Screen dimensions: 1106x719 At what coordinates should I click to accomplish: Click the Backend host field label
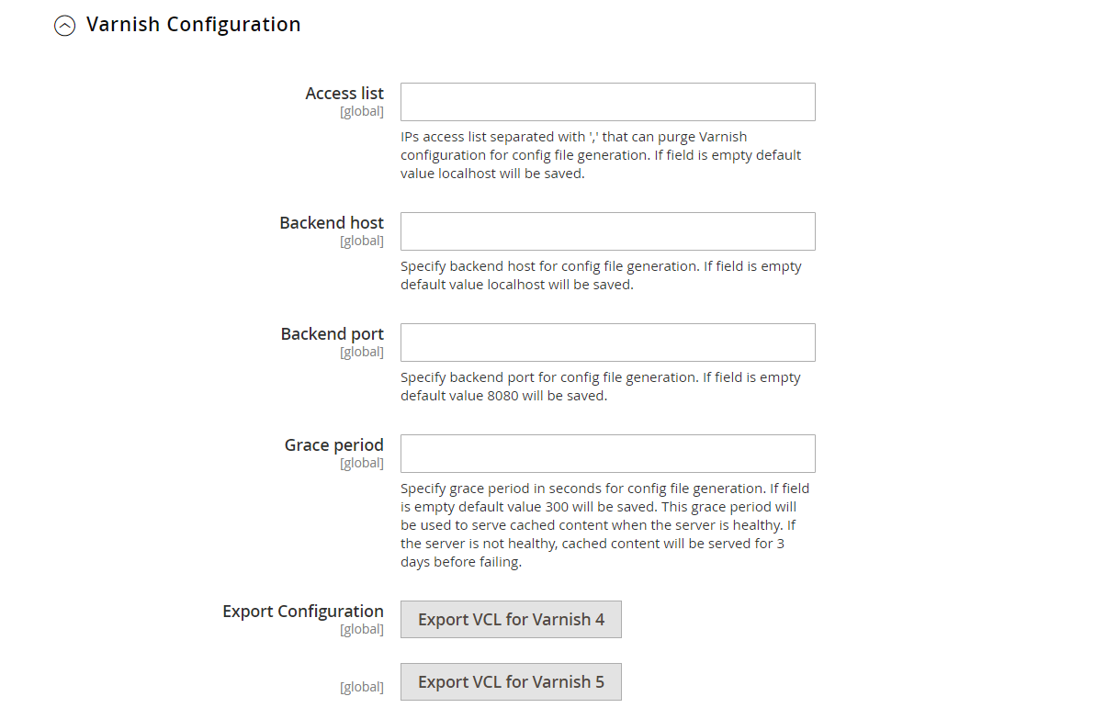(x=332, y=222)
